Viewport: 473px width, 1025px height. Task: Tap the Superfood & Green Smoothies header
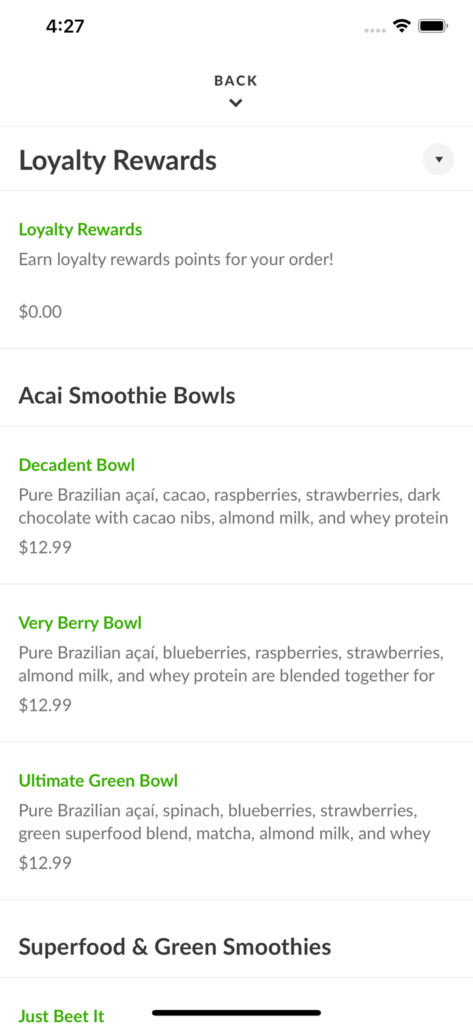175,947
